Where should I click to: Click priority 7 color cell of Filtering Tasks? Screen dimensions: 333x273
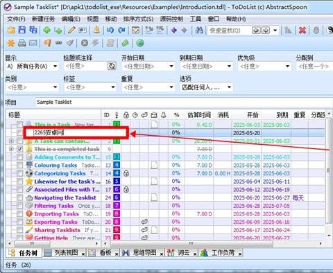(x=117, y=206)
